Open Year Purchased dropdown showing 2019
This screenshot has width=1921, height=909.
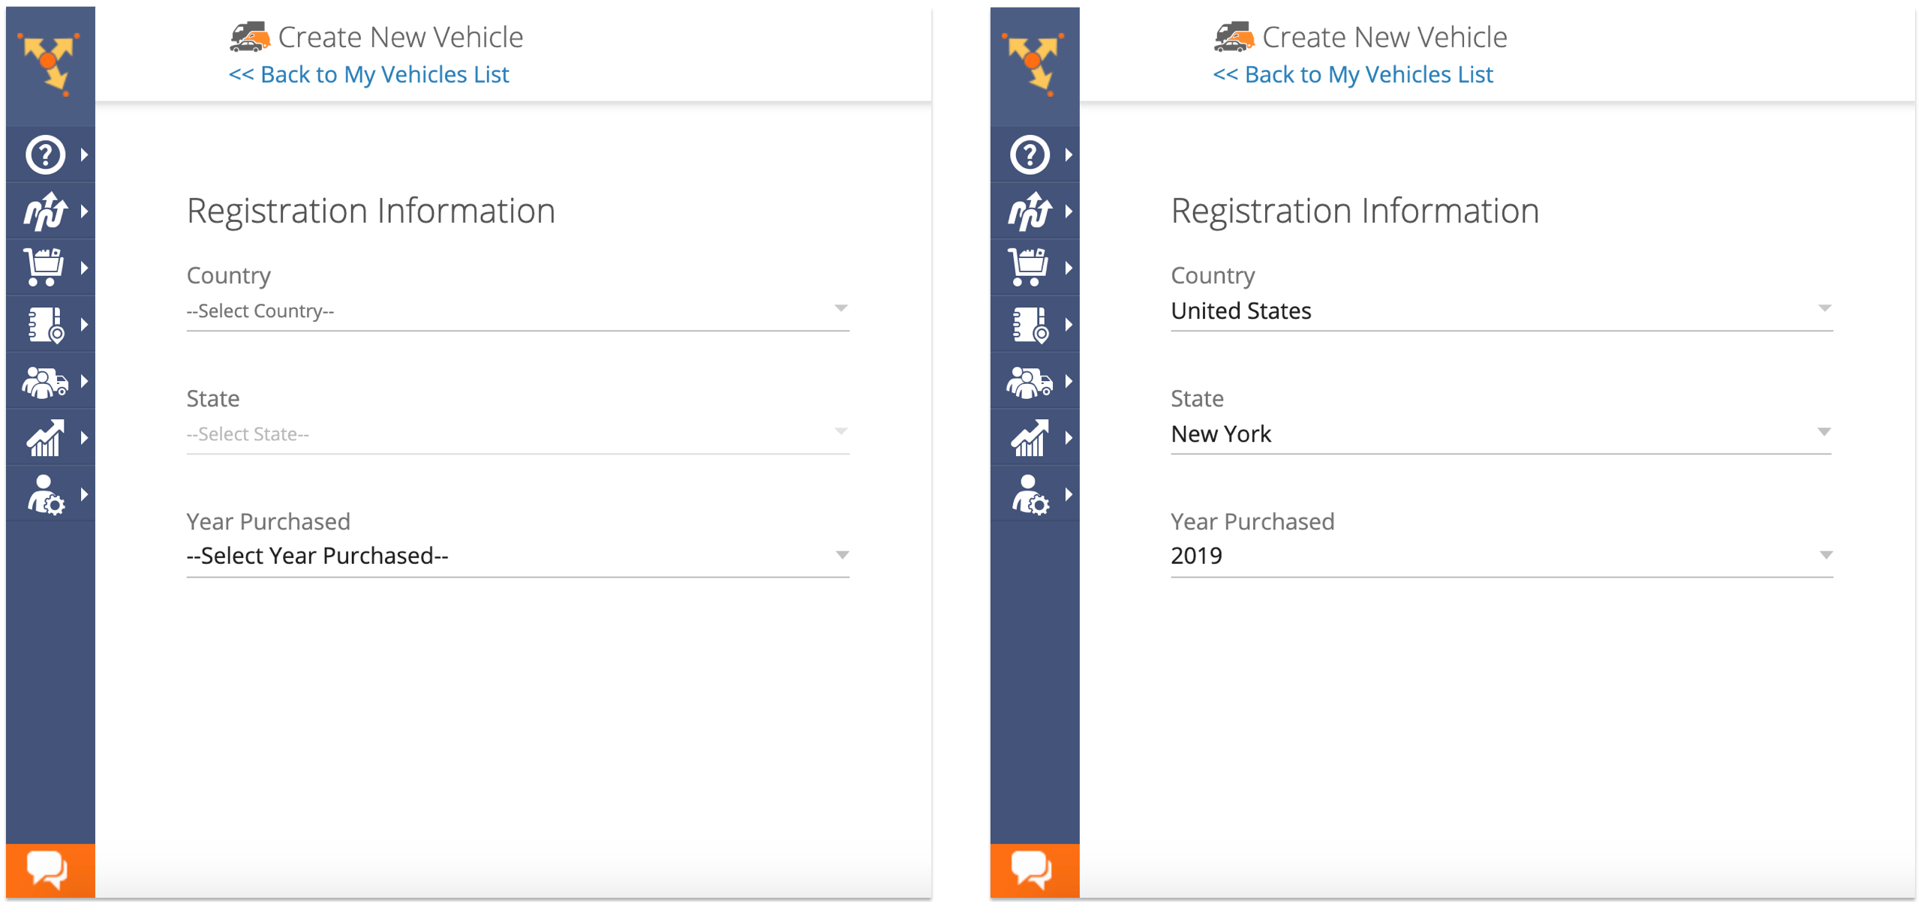pos(1502,556)
